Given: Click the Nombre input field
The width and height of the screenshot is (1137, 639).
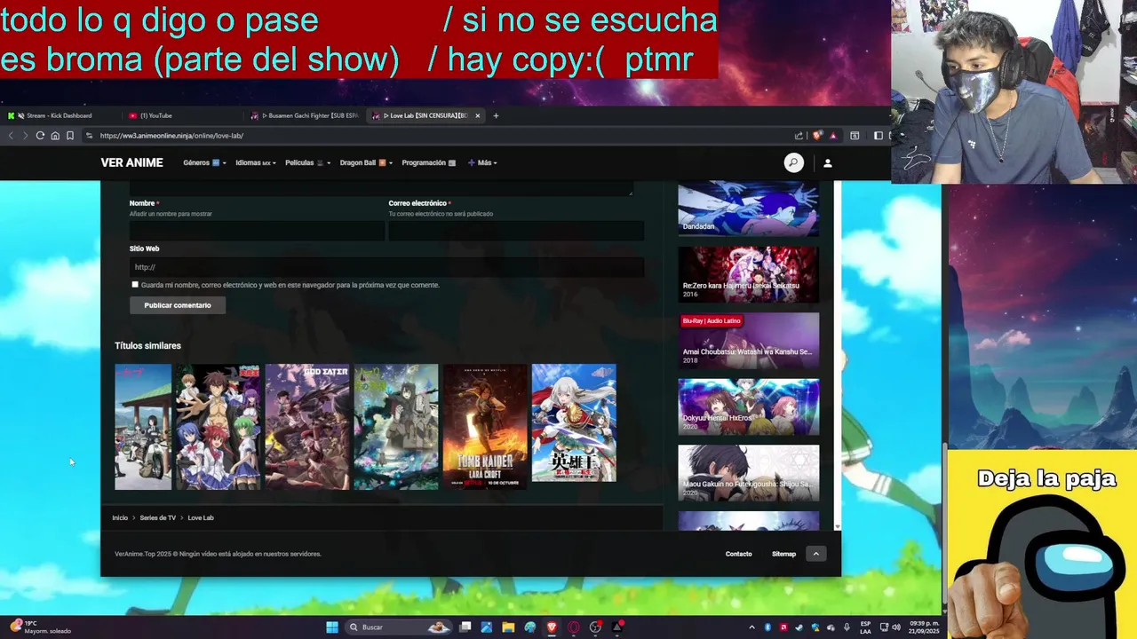Looking at the screenshot, I should coord(257,231).
